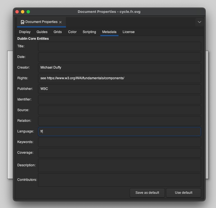Click the Document Properties panel icon

pyautogui.click(x=22, y=22)
